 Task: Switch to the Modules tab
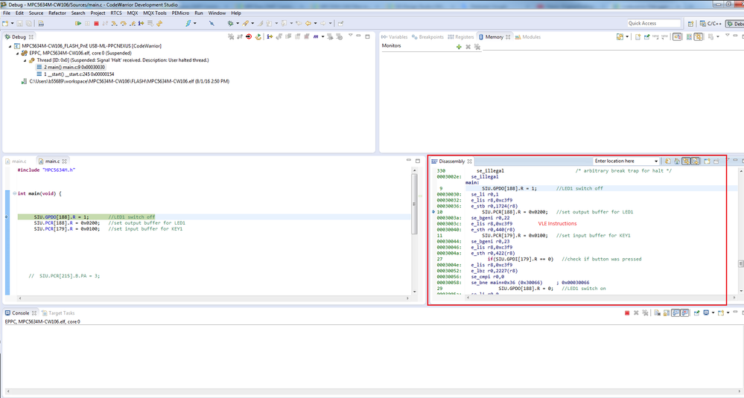(528, 37)
